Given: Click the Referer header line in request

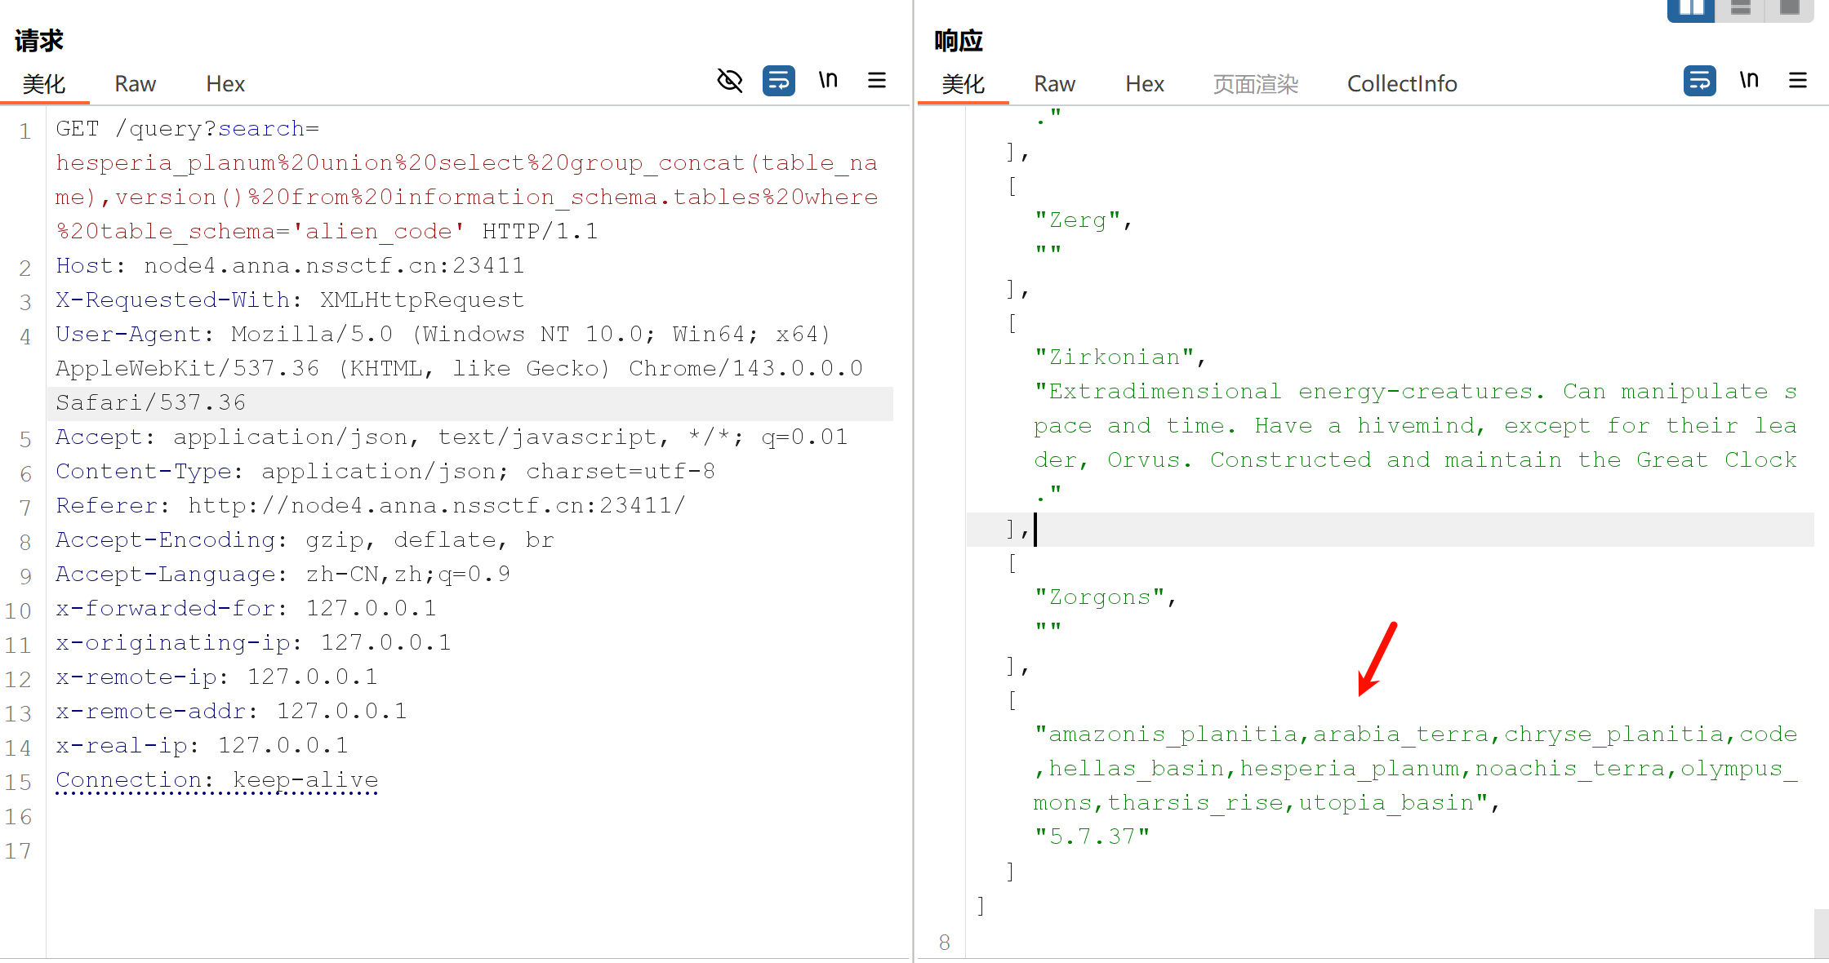Looking at the screenshot, I should 370,506.
